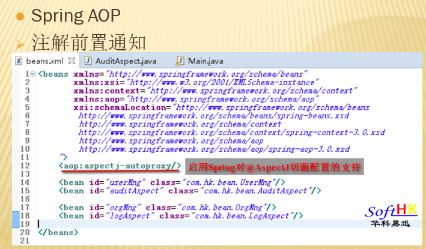Click the aop:aspectj-autoproxy tag on line 12

tap(120, 166)
